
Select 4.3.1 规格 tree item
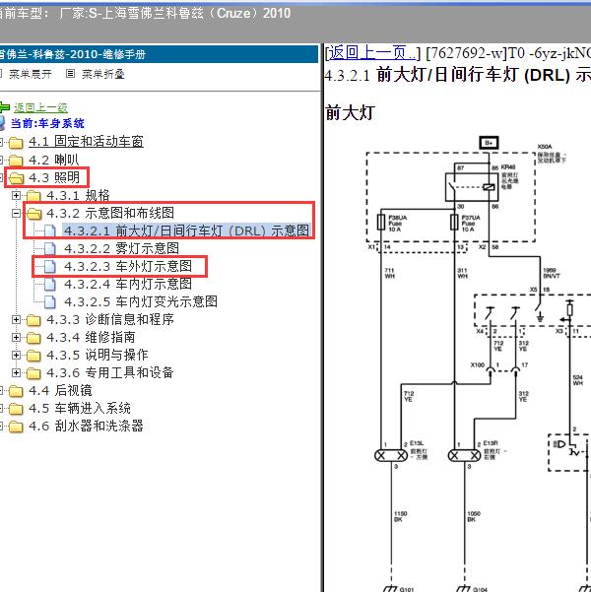[78, 195]
